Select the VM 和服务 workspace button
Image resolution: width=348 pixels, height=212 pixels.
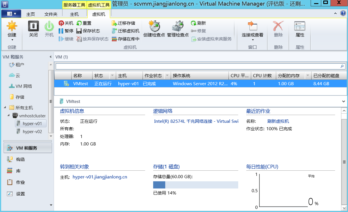28,148
